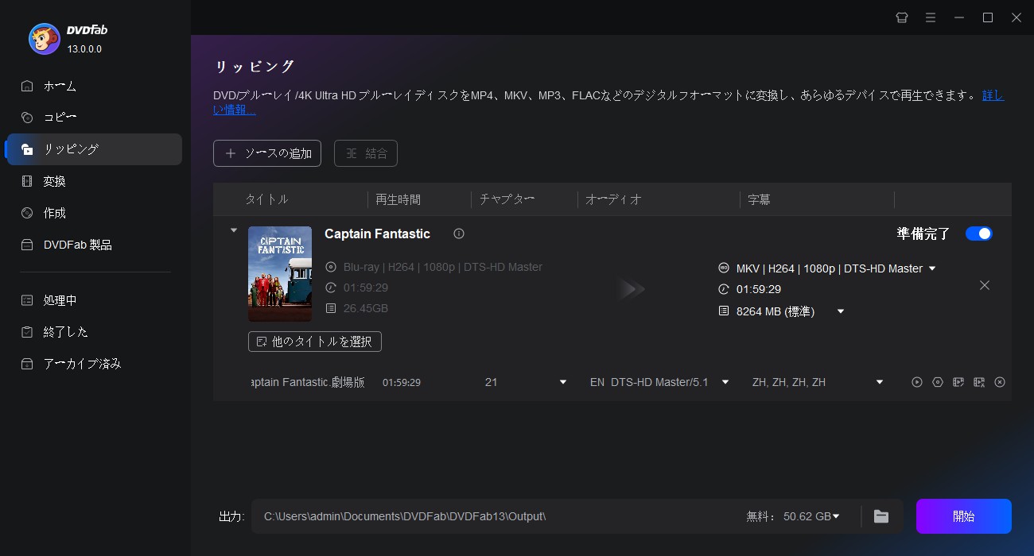Click the リッピング page heading
This screenshot has width=1034, height=556.
pyautogui.click(x=255, y=66)
